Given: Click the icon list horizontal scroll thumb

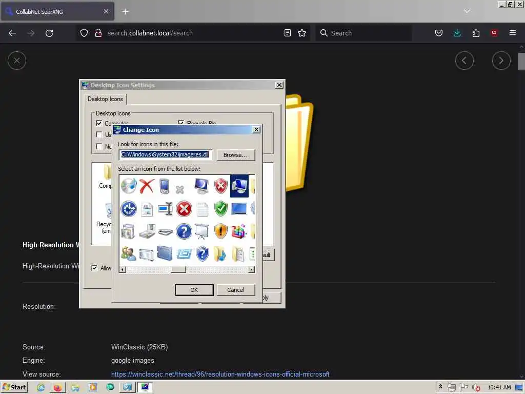Looking at the screenshot, I should (x=178, y=269).
